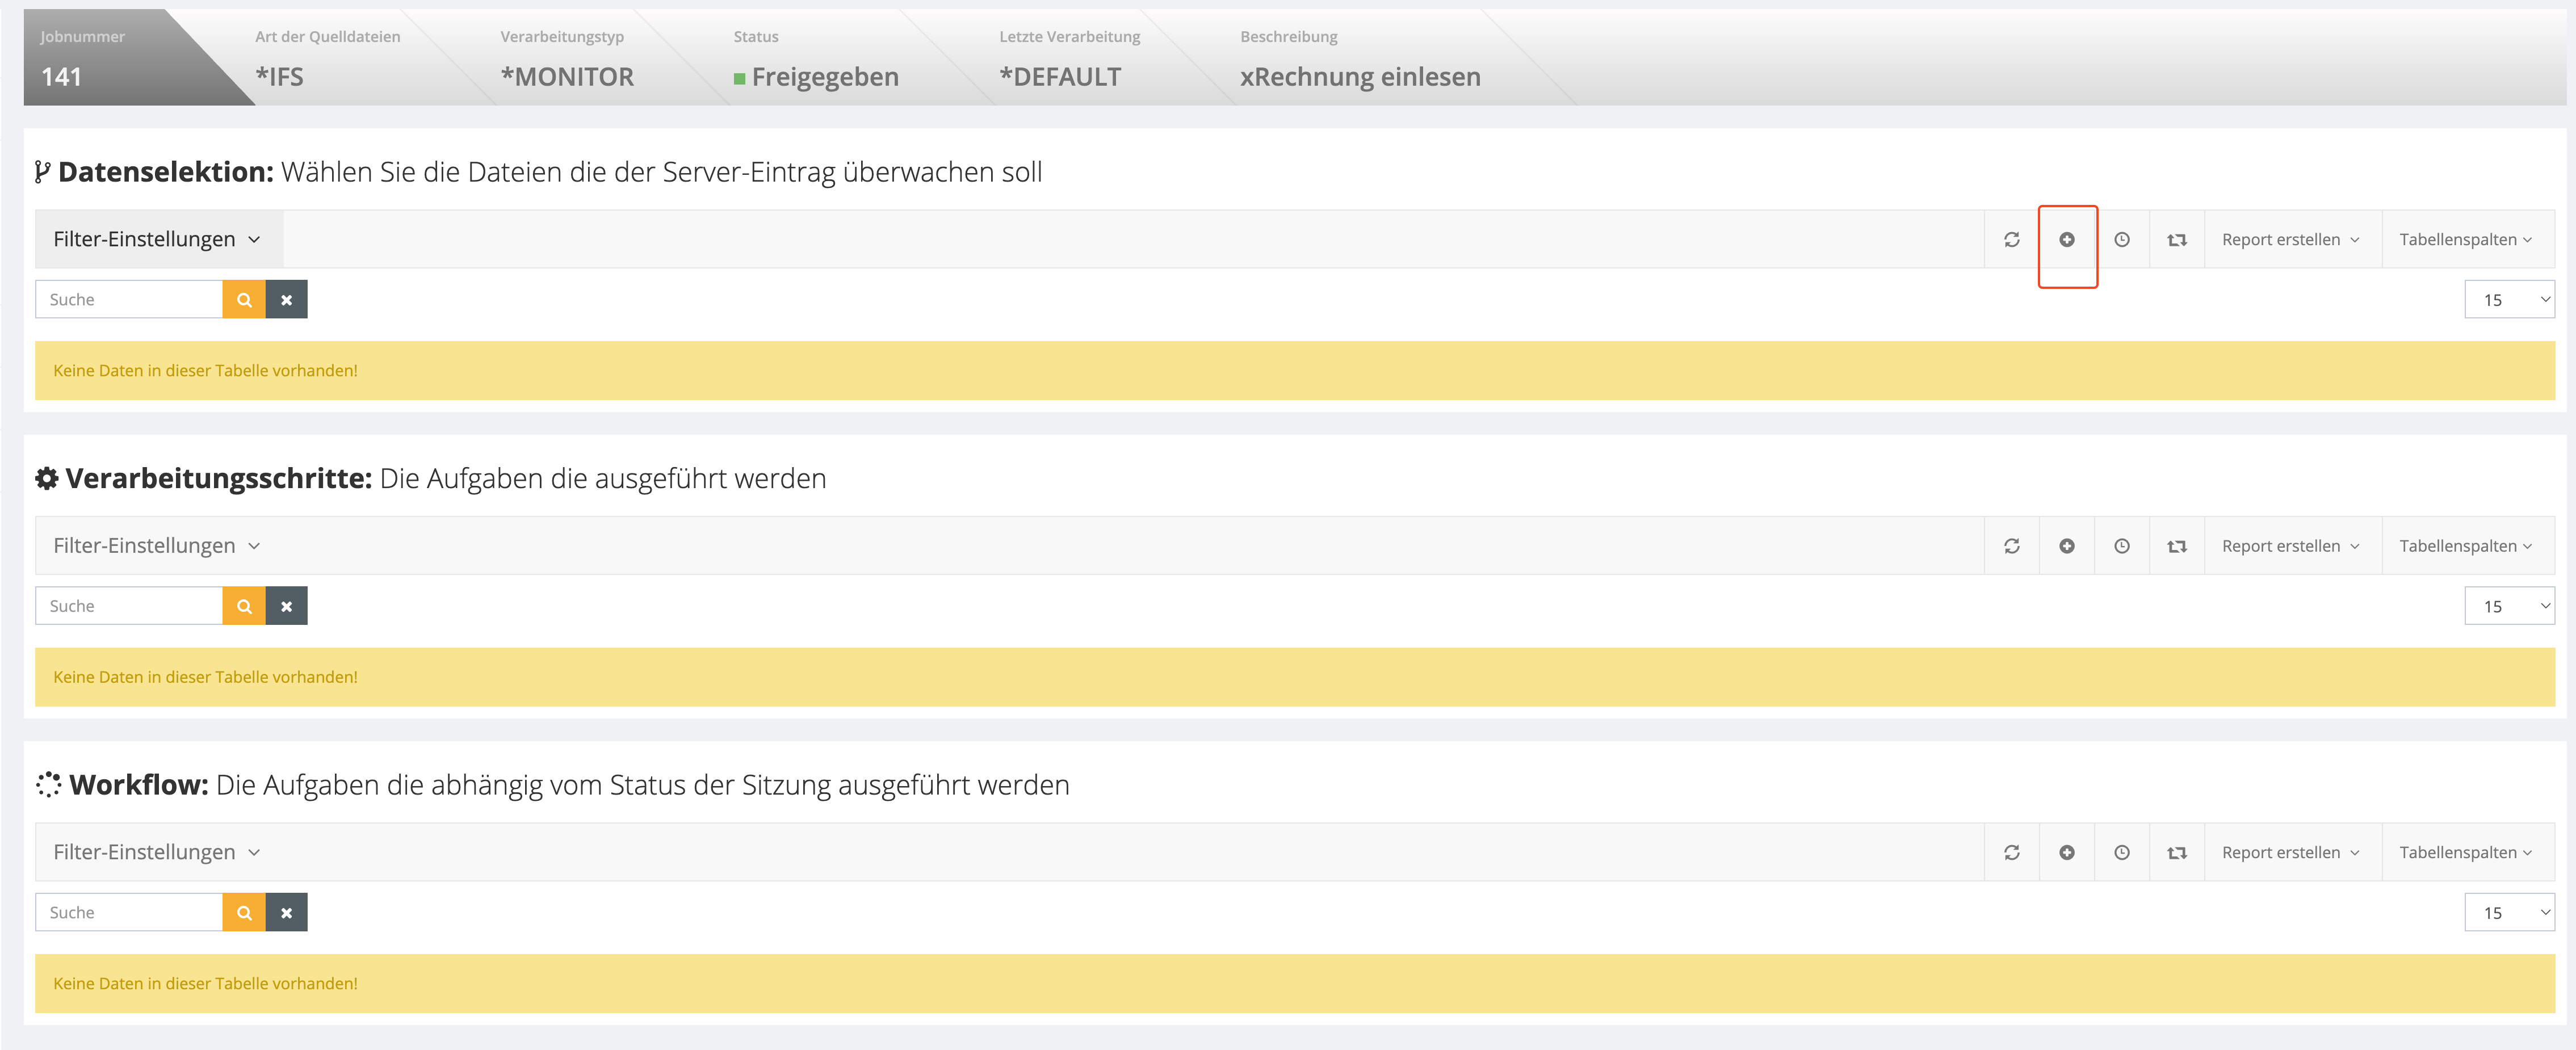The height and width of the screenshot is (1050, 2576).
Task: Focus the Suche input in Workflow section
Action: (129, 912)
